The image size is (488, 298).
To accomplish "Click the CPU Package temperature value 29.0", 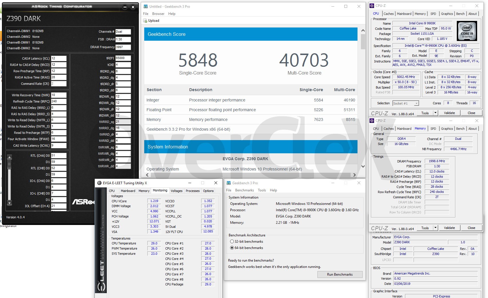I will (208, 284).
